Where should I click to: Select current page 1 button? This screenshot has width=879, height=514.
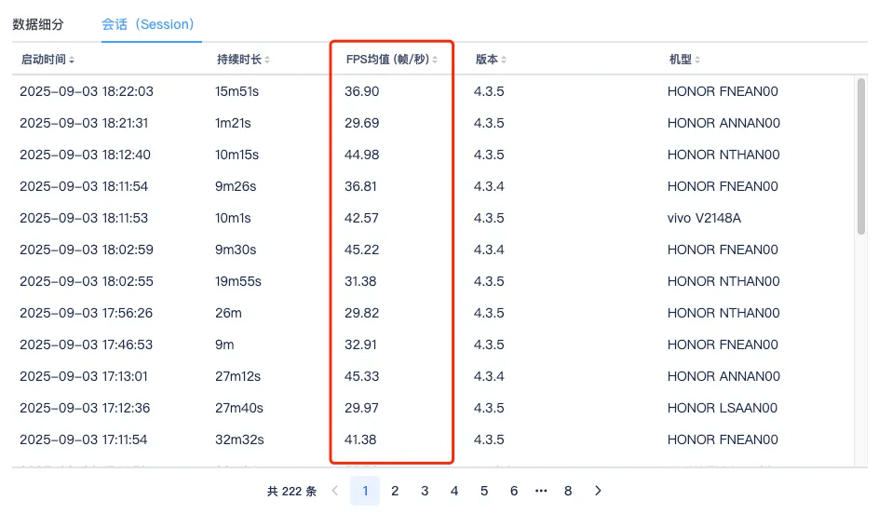365,491
